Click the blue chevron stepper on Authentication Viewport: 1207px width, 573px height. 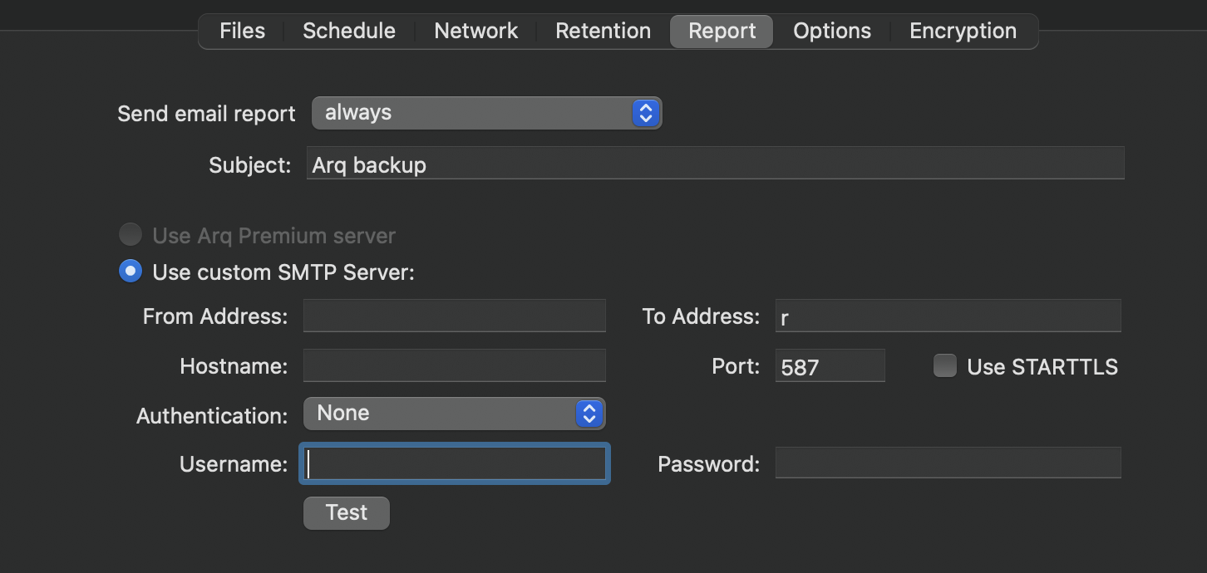coord(589,414)
